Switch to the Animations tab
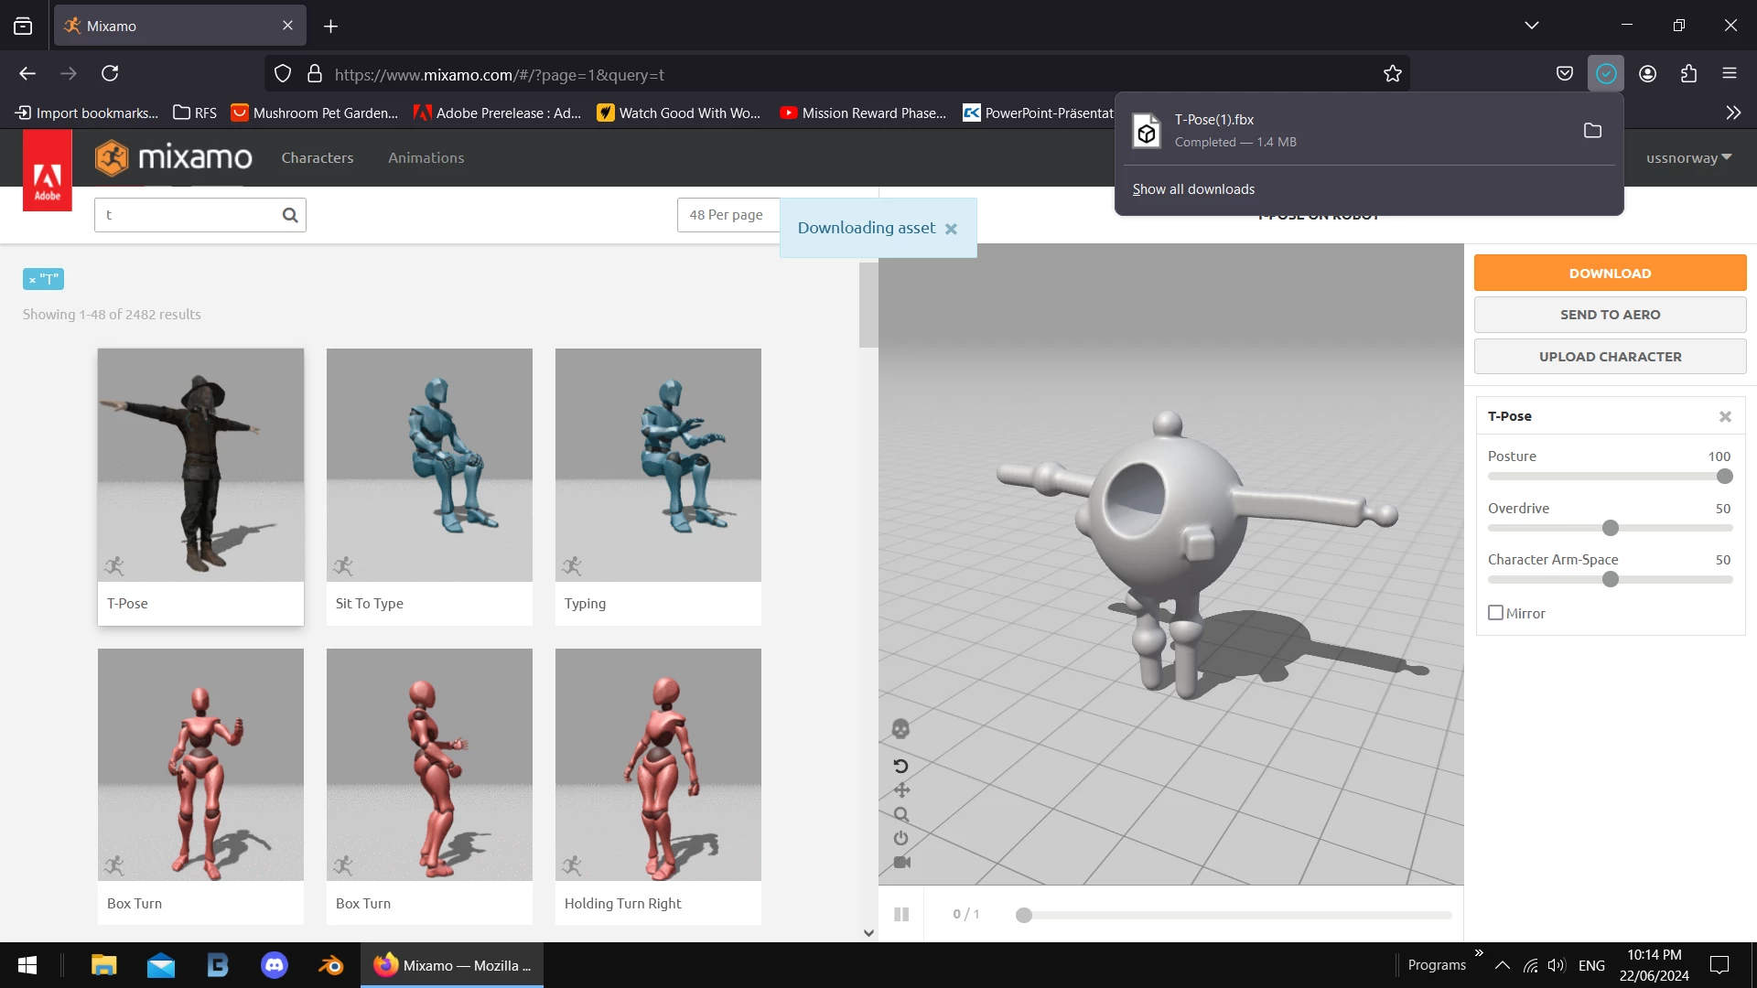 [x=426, y=157]
